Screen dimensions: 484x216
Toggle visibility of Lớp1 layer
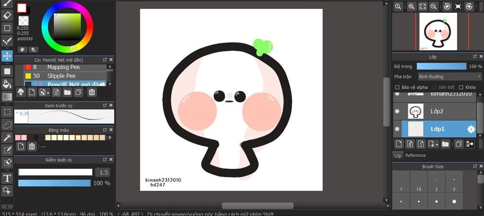[x=397, y=129]
